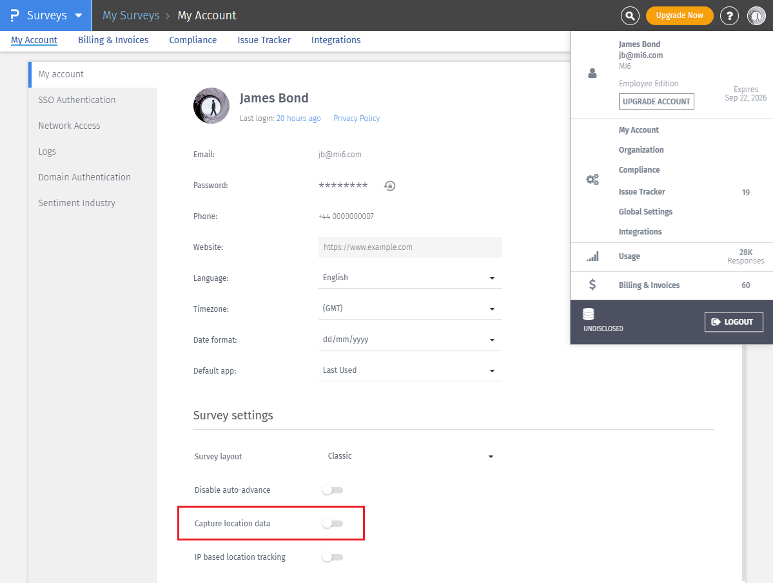Turn on IP based location tracking
This screenshot has height=583, width=773.
[x=332, y=557]
